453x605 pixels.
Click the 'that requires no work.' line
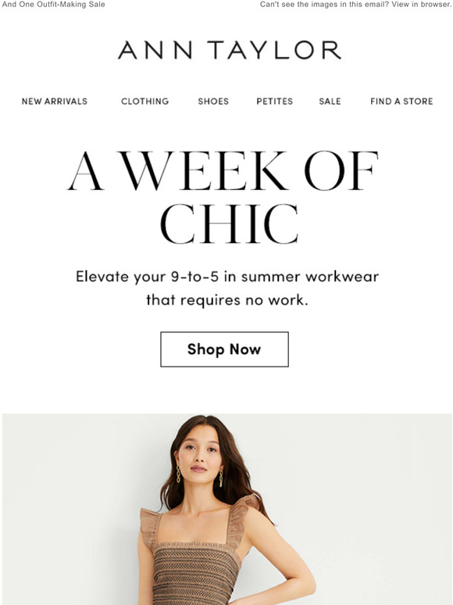227,300
